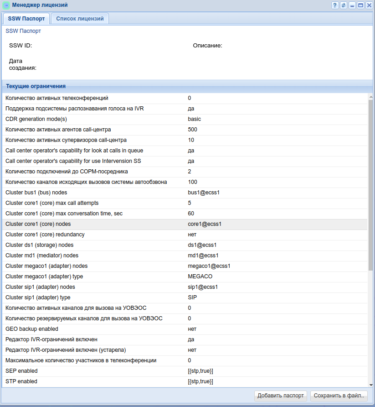
Task: Click the vertical scrollbar of restrictions list
Action: click(x=370, y=183)
